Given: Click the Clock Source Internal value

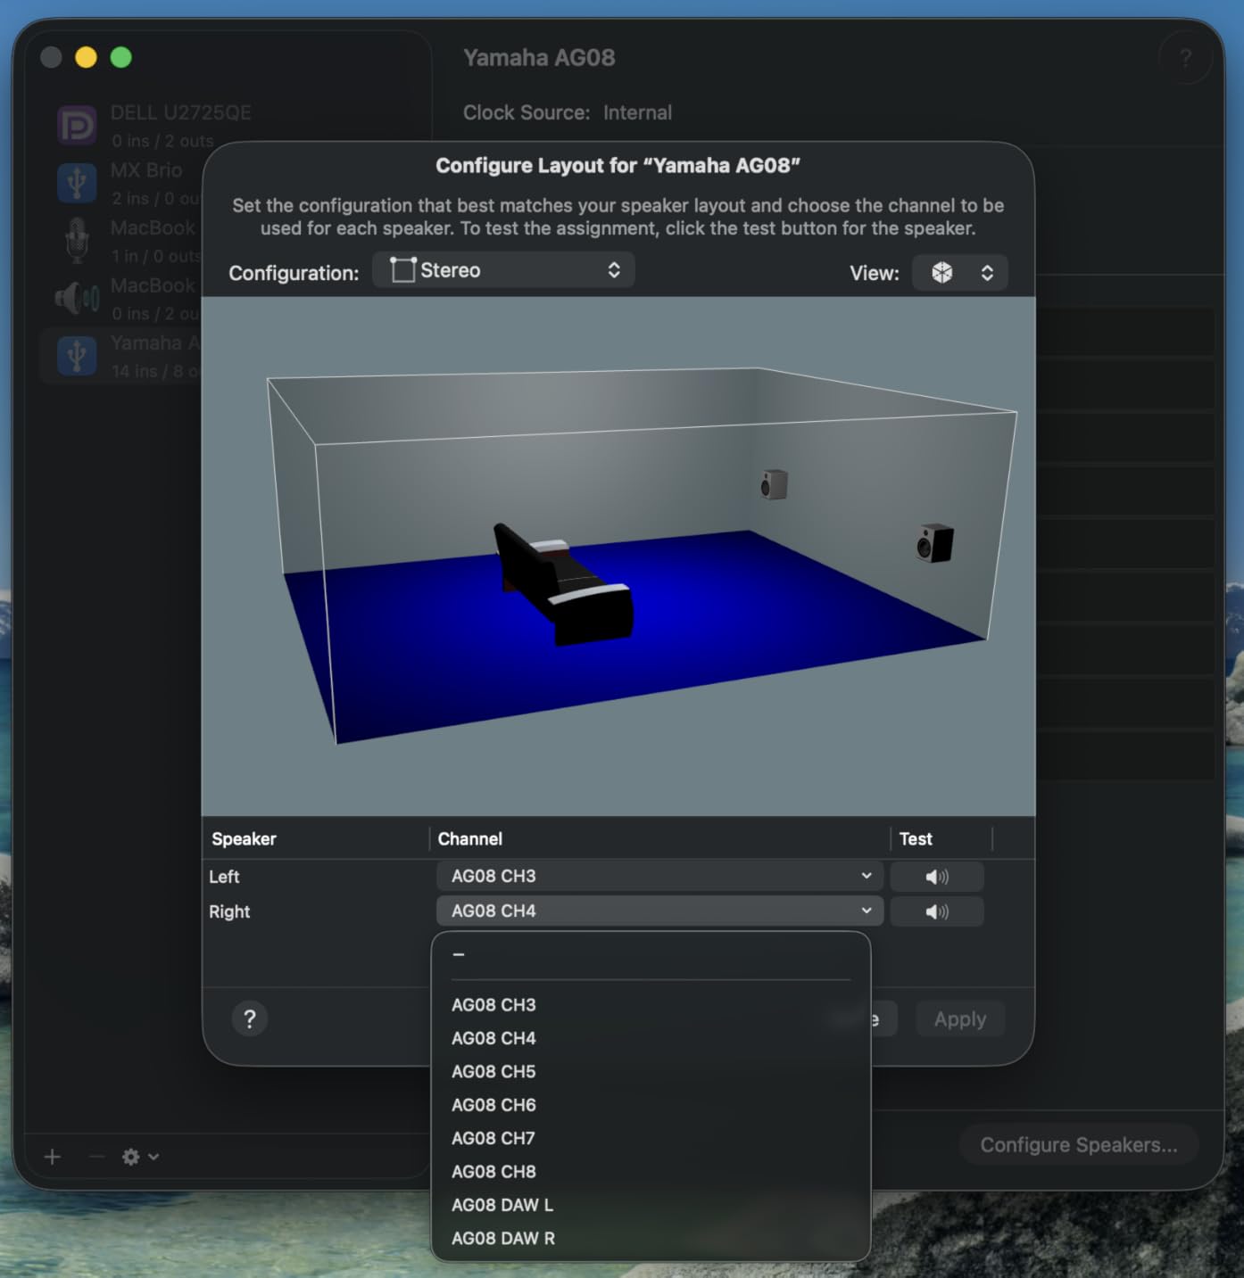Looking at the screenshot, I should 637,113.
